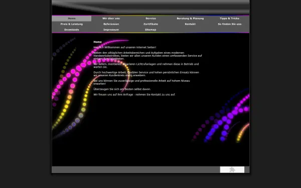This screenshot has width=301, height=188.
Task: Go to Wir über uns page
Action: coord(111,19)
